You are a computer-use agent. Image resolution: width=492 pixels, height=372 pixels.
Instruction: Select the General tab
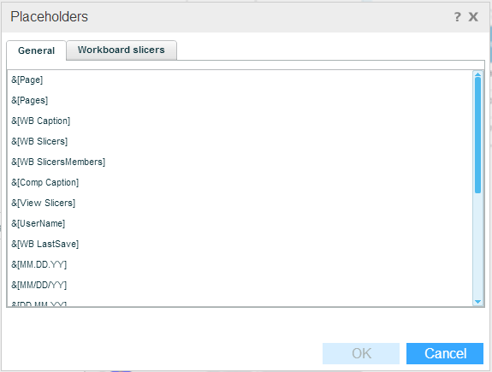37,50
